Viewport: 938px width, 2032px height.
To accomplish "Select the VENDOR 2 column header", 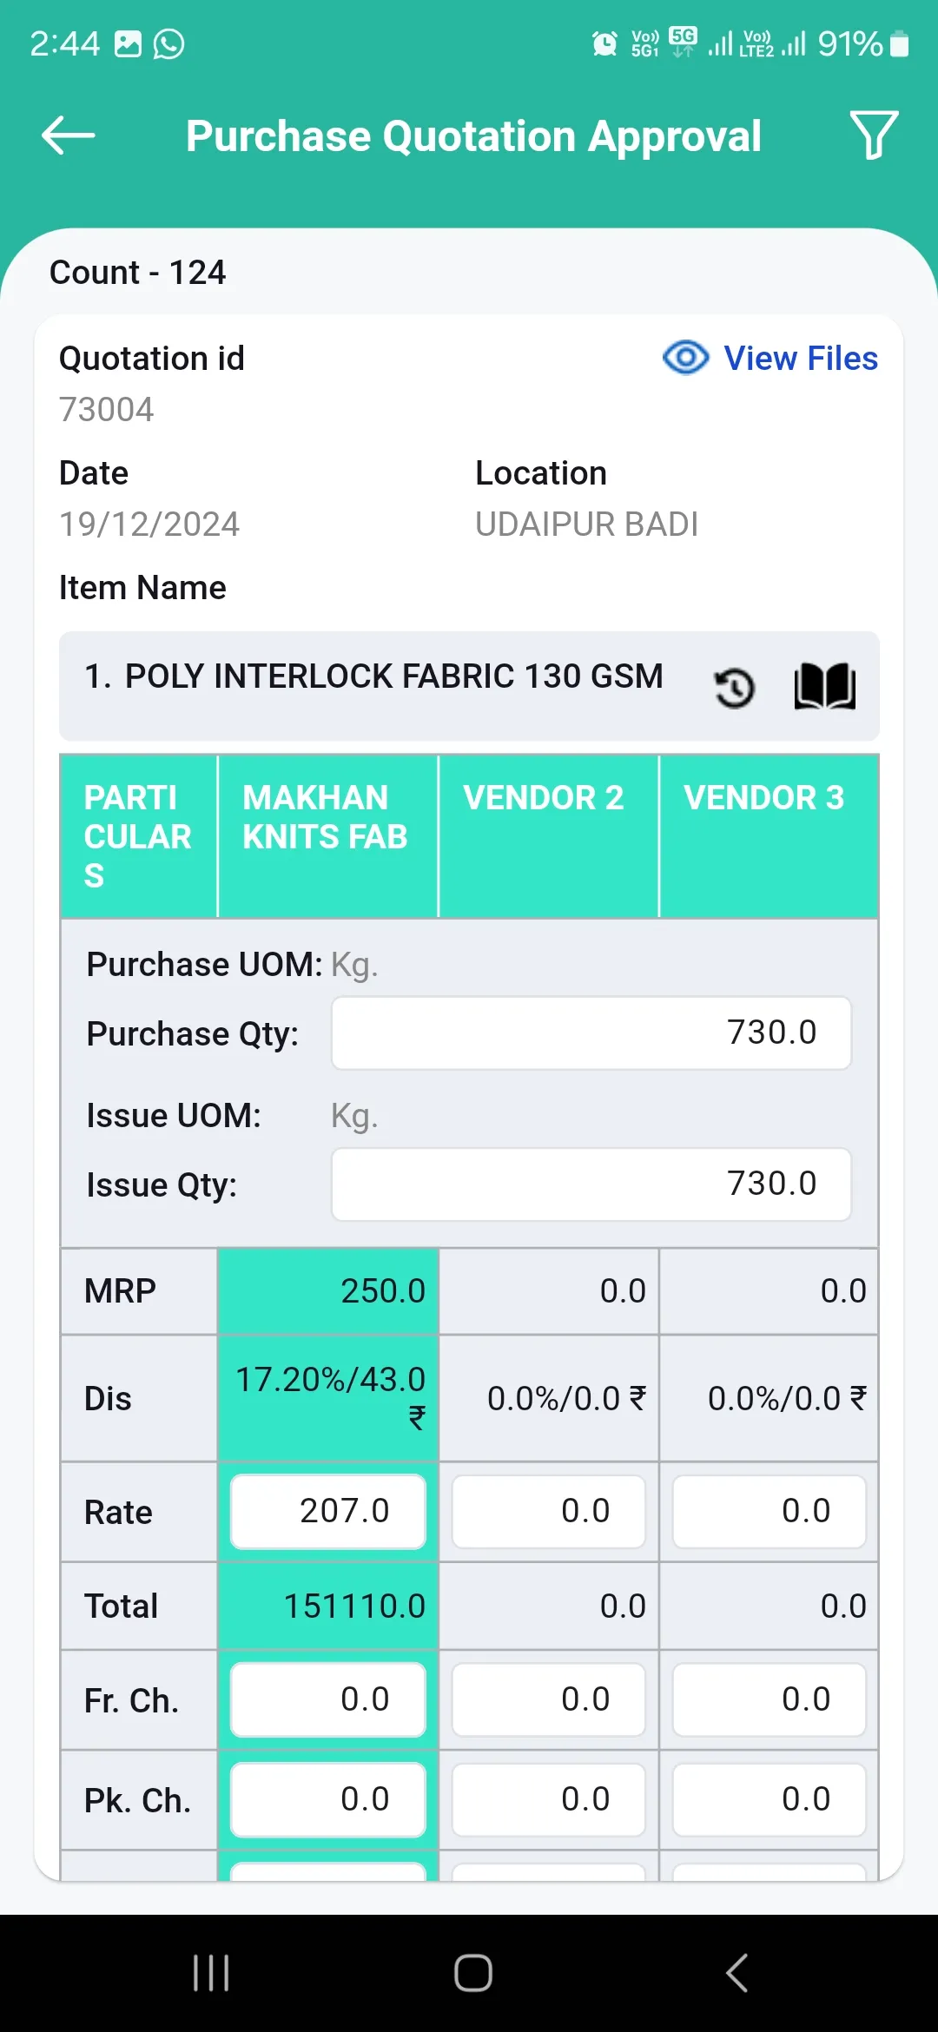I will 549,835.
